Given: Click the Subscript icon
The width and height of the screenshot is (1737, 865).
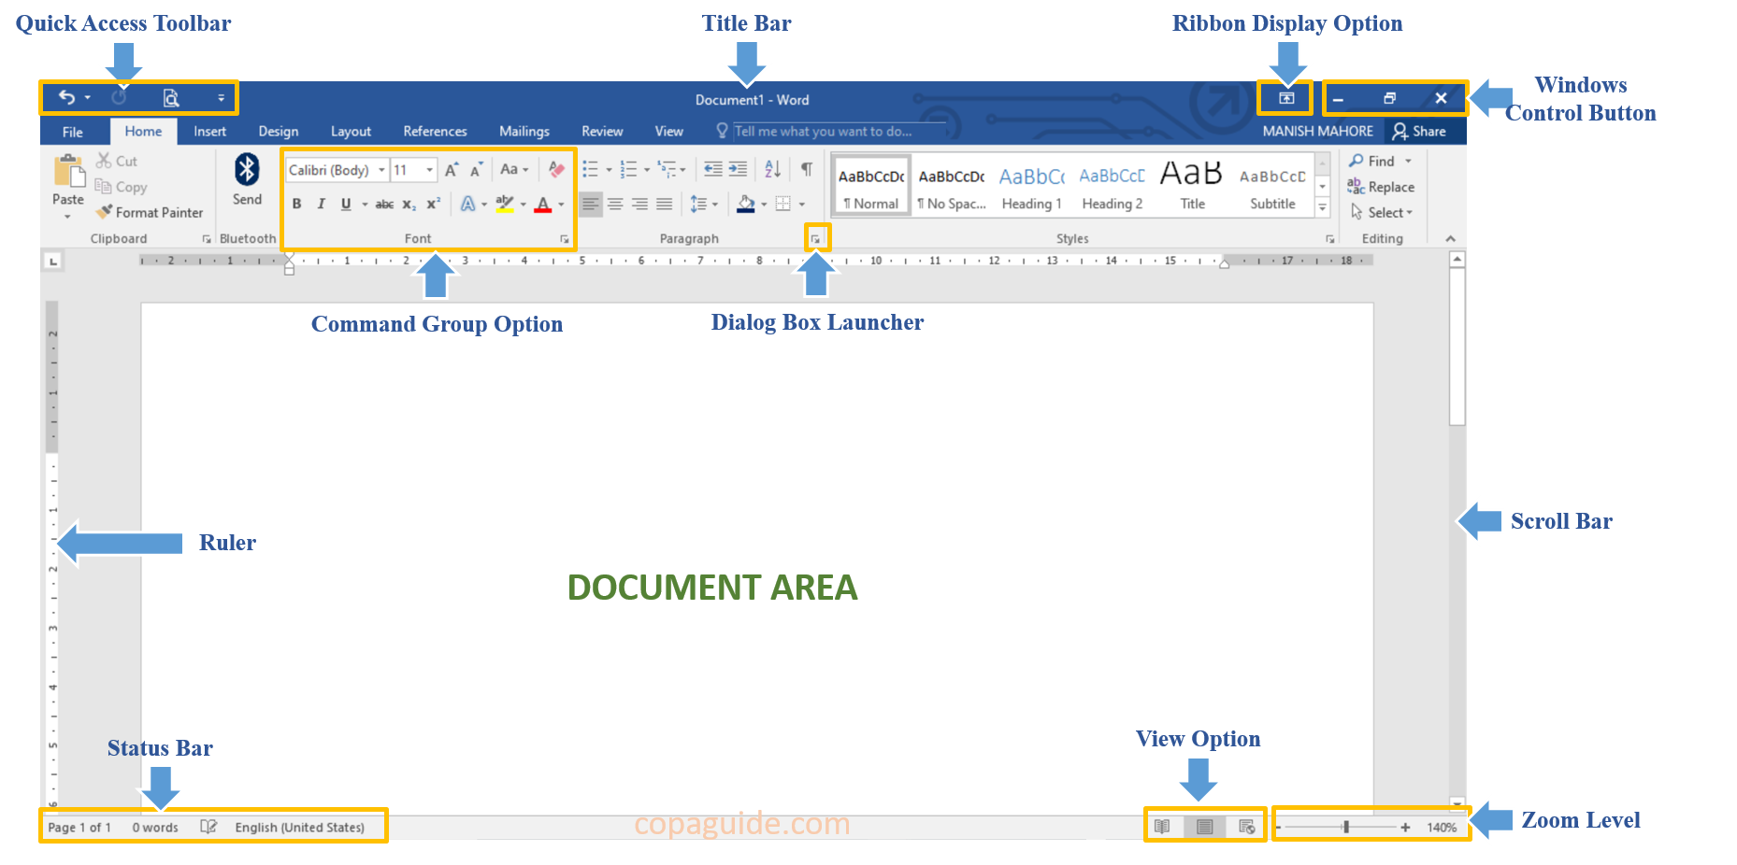Looking at the screenshot, I should [x=409, y=204].
